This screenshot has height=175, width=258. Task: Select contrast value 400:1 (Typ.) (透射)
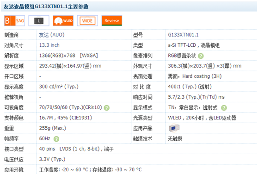[190, 87]
